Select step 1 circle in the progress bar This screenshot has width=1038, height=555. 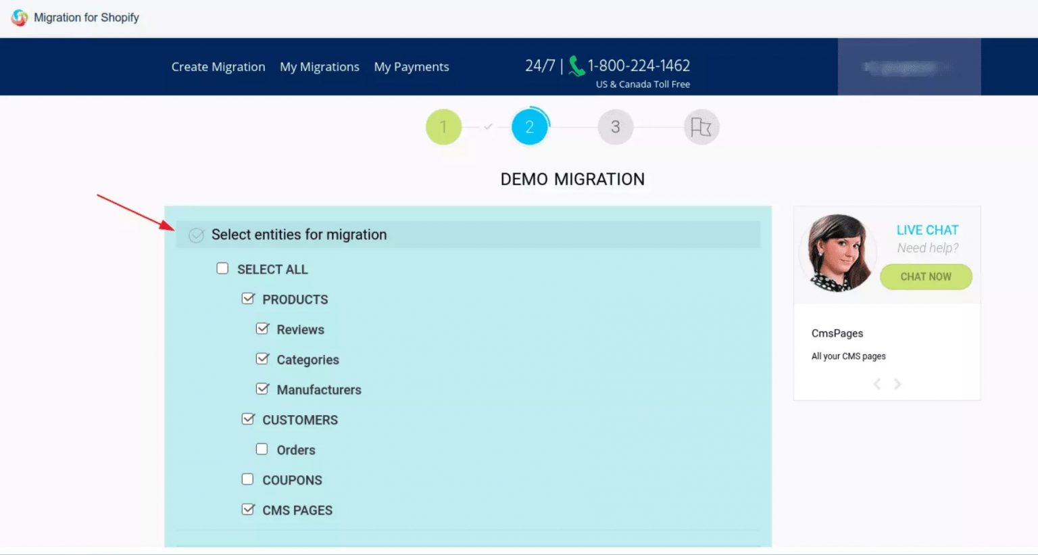pos(443,126)
